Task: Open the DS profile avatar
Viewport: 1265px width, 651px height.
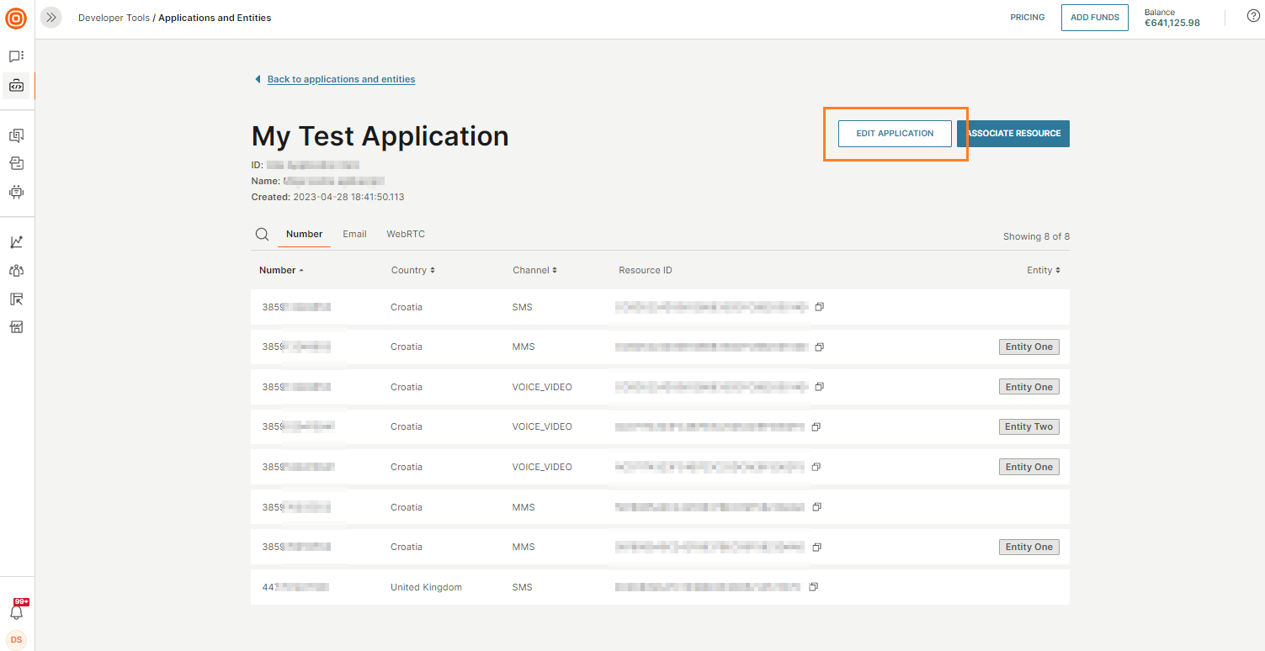Action: click(16, 639)
